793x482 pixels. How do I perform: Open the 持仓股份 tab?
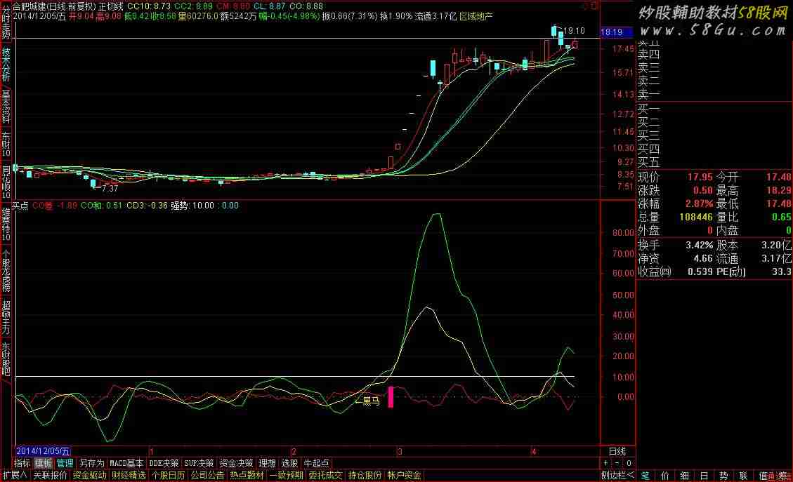coord(365,476)
